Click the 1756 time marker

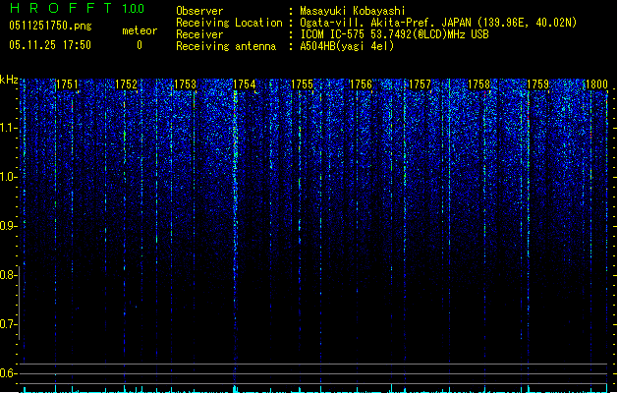coord(361,84)
